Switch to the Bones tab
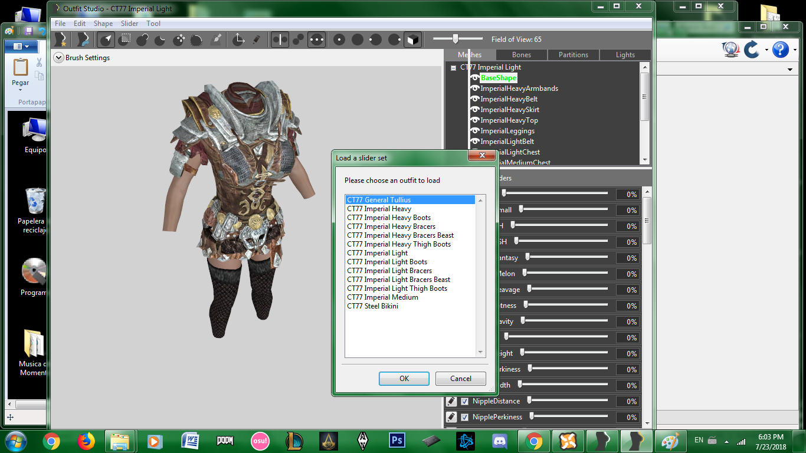806x453 pixels. 522,55
